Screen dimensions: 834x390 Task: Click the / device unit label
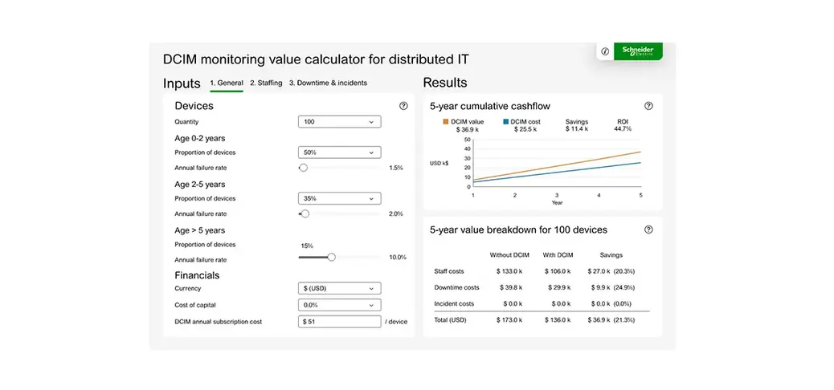pyautogui.click(x=396, y=322)
